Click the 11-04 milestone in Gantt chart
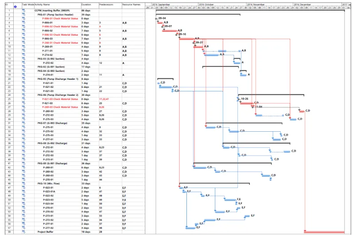Viewport: 353px width, 235px height. tap(252, 107)
